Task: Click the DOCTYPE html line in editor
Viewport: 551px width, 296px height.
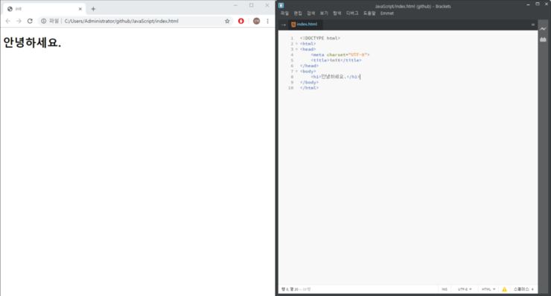Action: pos(320,38)
